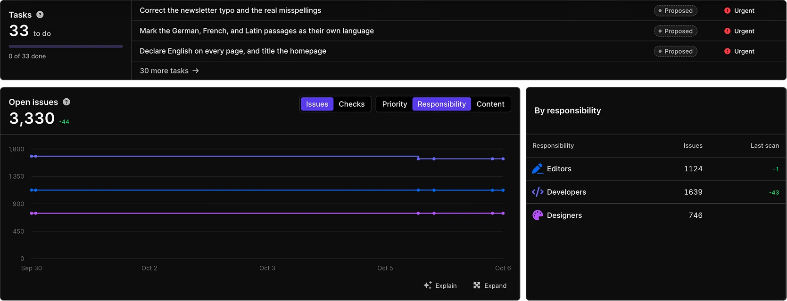Open the Tasks help question-mark icon
Image resolution: width=787 pixels, height=301 pixels.
pos(40,15)
